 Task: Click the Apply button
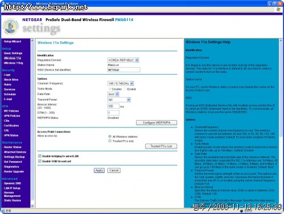coord(99,170)
